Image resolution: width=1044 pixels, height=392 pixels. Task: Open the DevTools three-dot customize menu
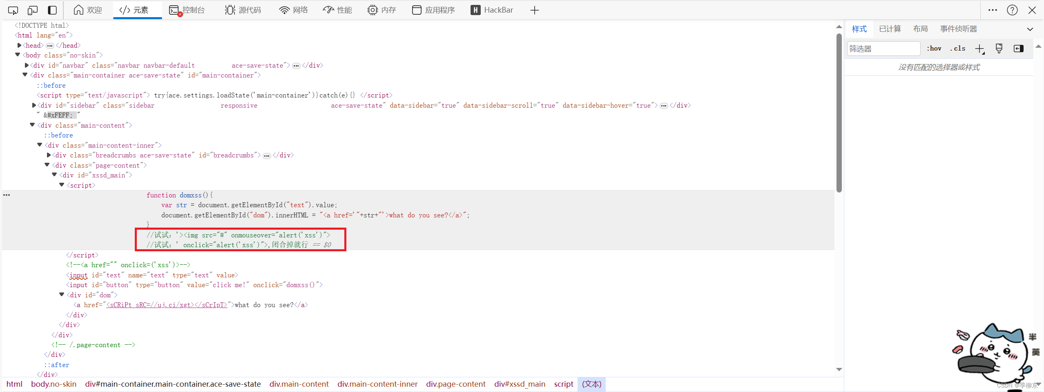pyautogui.click(x=993, y=10)
